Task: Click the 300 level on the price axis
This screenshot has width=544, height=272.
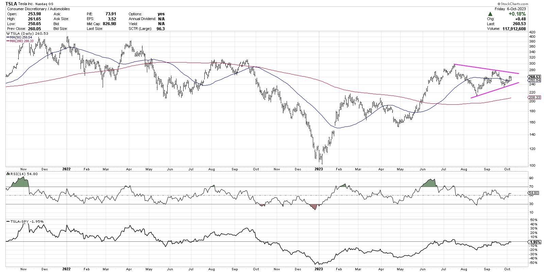Action: click(531, 64)
